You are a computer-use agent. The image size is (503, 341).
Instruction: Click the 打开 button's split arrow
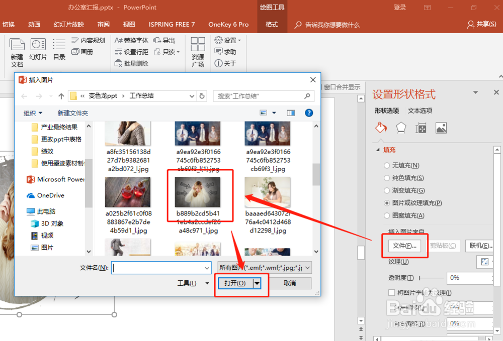pos(257,283)
